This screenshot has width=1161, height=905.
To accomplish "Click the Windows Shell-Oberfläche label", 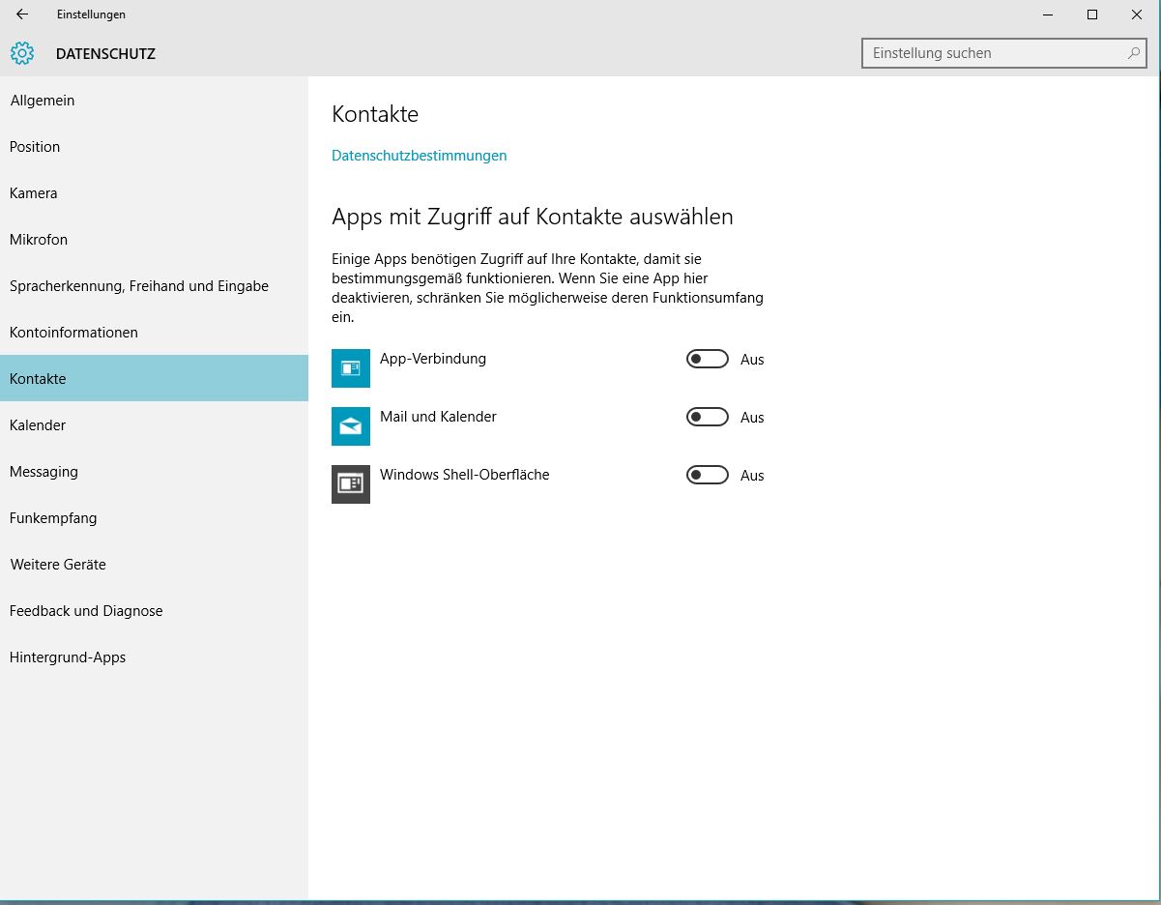I will [x=464, y=475].
